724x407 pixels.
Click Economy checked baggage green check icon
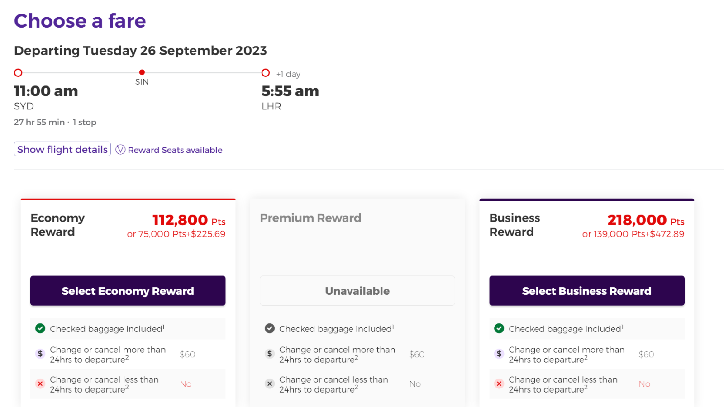click(40, 328)
